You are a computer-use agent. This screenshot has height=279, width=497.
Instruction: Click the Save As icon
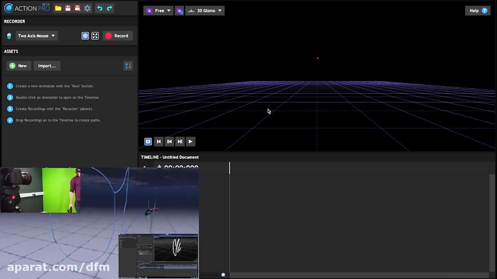[77, 8]
